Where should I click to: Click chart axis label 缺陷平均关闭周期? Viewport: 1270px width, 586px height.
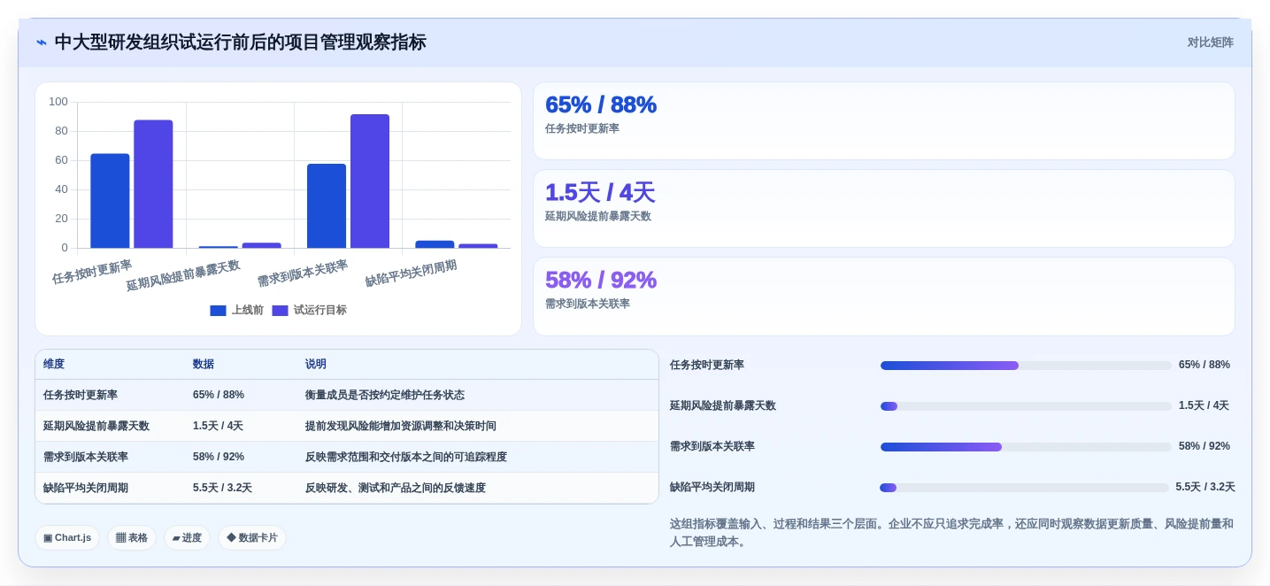pos(412,273)
